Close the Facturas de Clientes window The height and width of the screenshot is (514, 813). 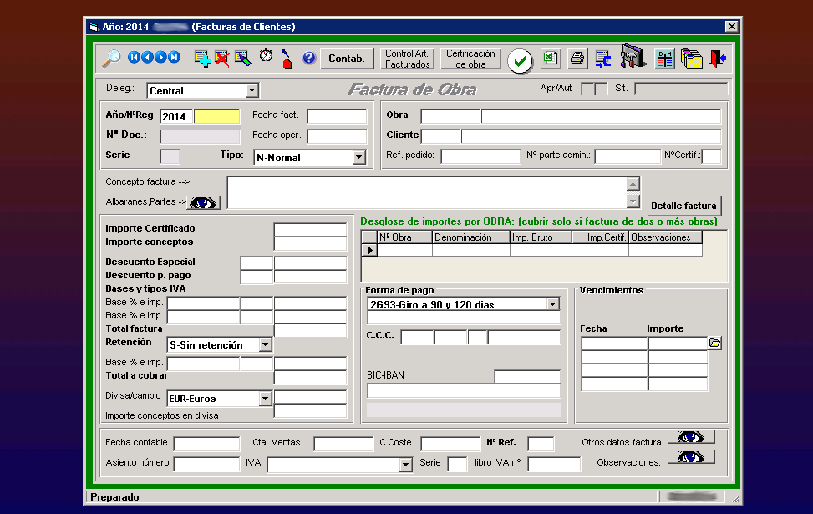pos(732,27)
